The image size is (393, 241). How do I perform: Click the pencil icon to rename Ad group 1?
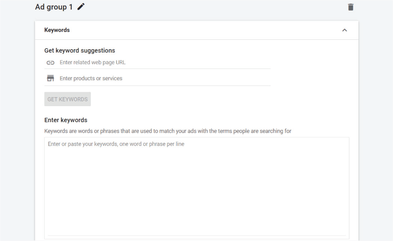point(81,7)
